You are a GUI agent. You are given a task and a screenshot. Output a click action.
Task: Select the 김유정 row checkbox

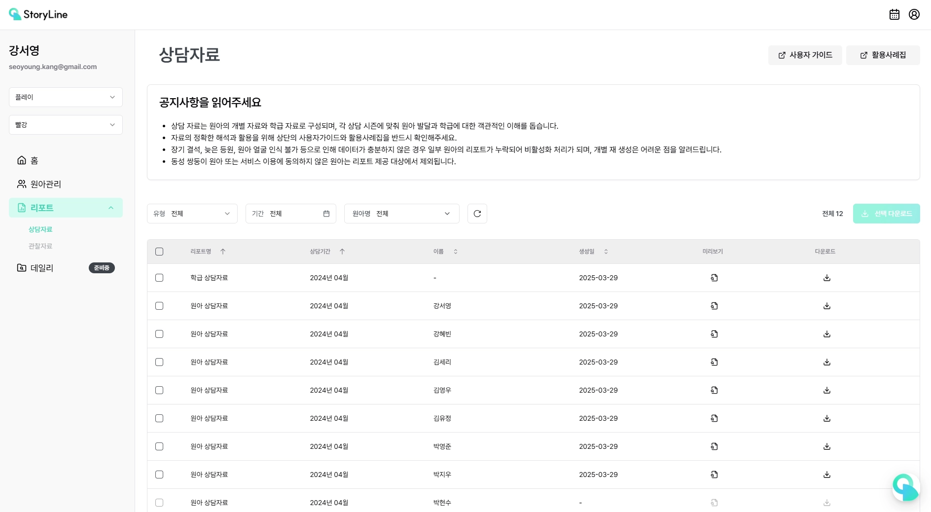pyautogui.click(x=159, y=418)
